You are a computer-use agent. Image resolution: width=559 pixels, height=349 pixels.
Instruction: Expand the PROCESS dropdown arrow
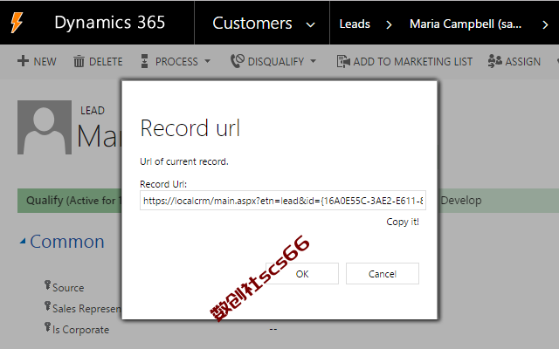[x=207, y=61]
